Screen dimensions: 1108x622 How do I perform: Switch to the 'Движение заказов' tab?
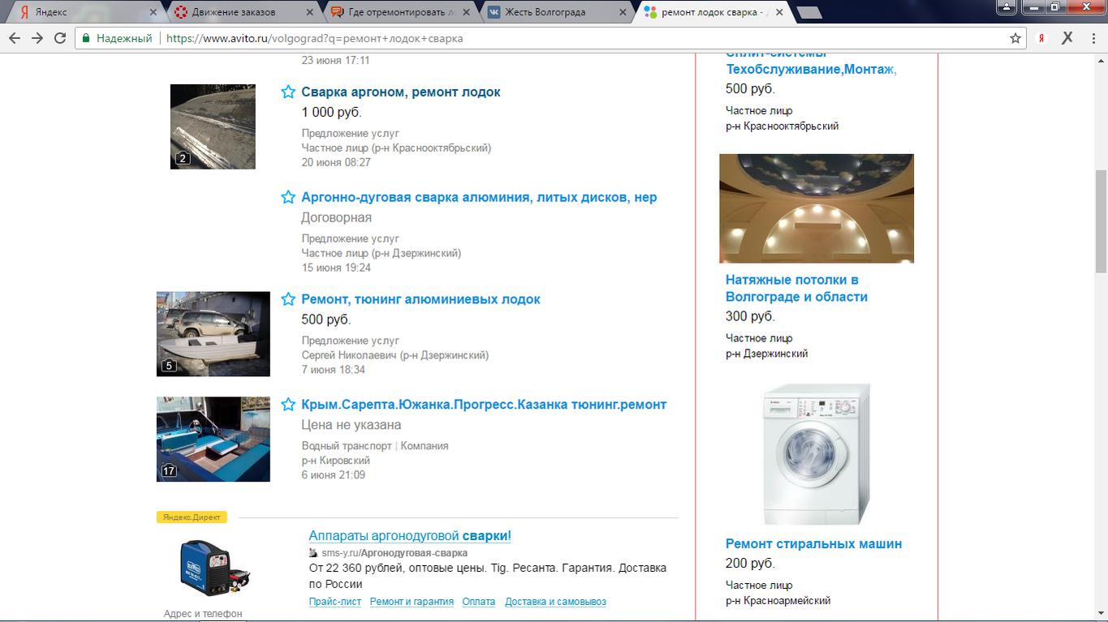(x=234, y=12)
